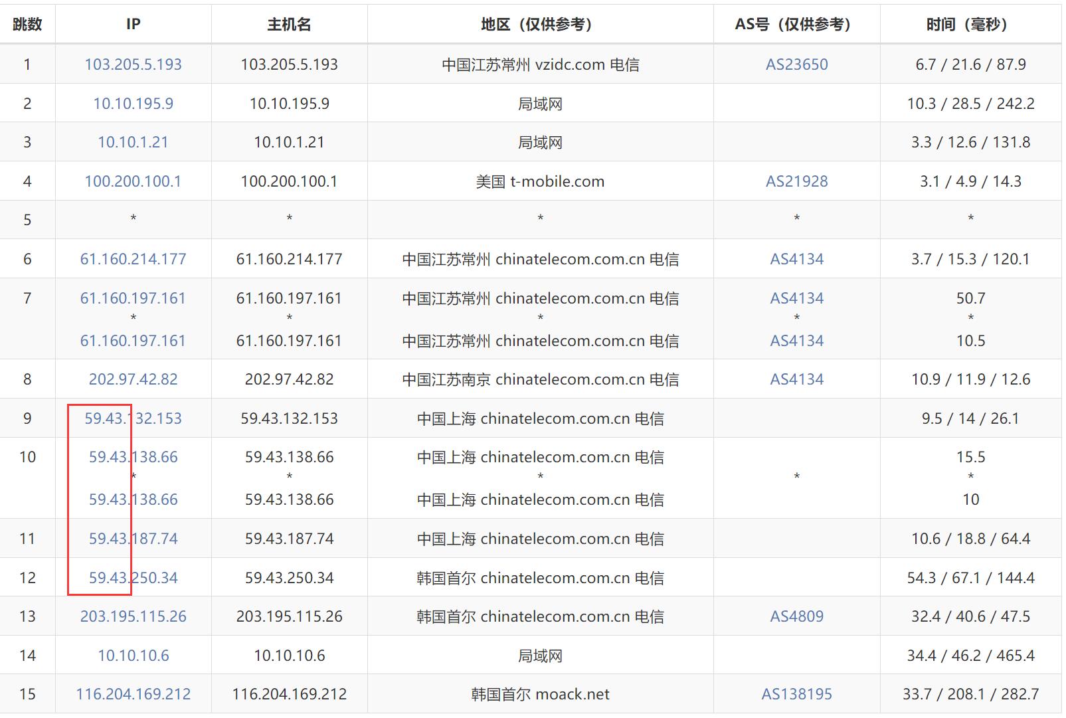Click time value 32.4 / 40.6 / 47.5

pyautogui.click(x=970, y=616)
